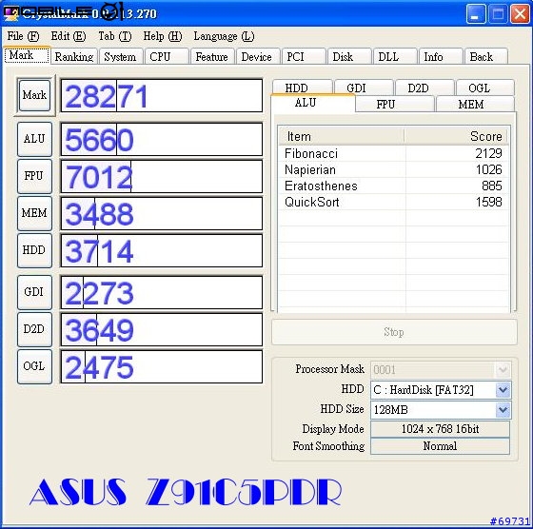Open the Edit menu

[x=68, y=36]
